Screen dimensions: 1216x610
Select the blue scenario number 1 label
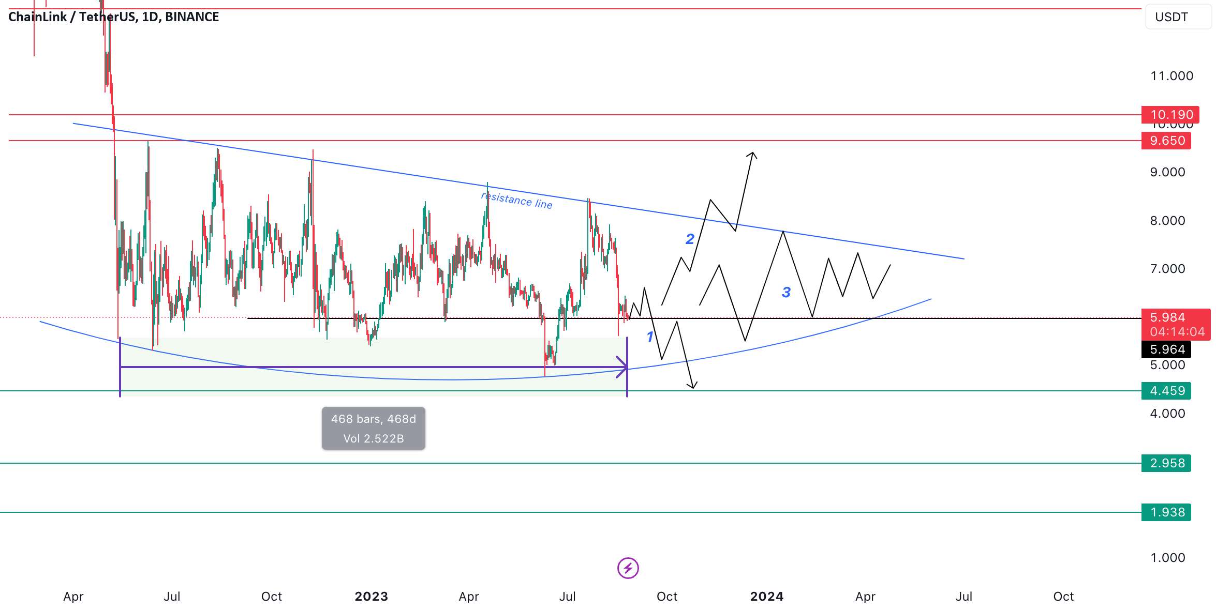[x=650, y=337]
